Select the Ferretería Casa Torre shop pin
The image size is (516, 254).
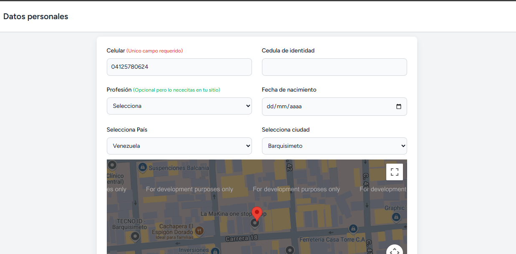pos(353,229)
